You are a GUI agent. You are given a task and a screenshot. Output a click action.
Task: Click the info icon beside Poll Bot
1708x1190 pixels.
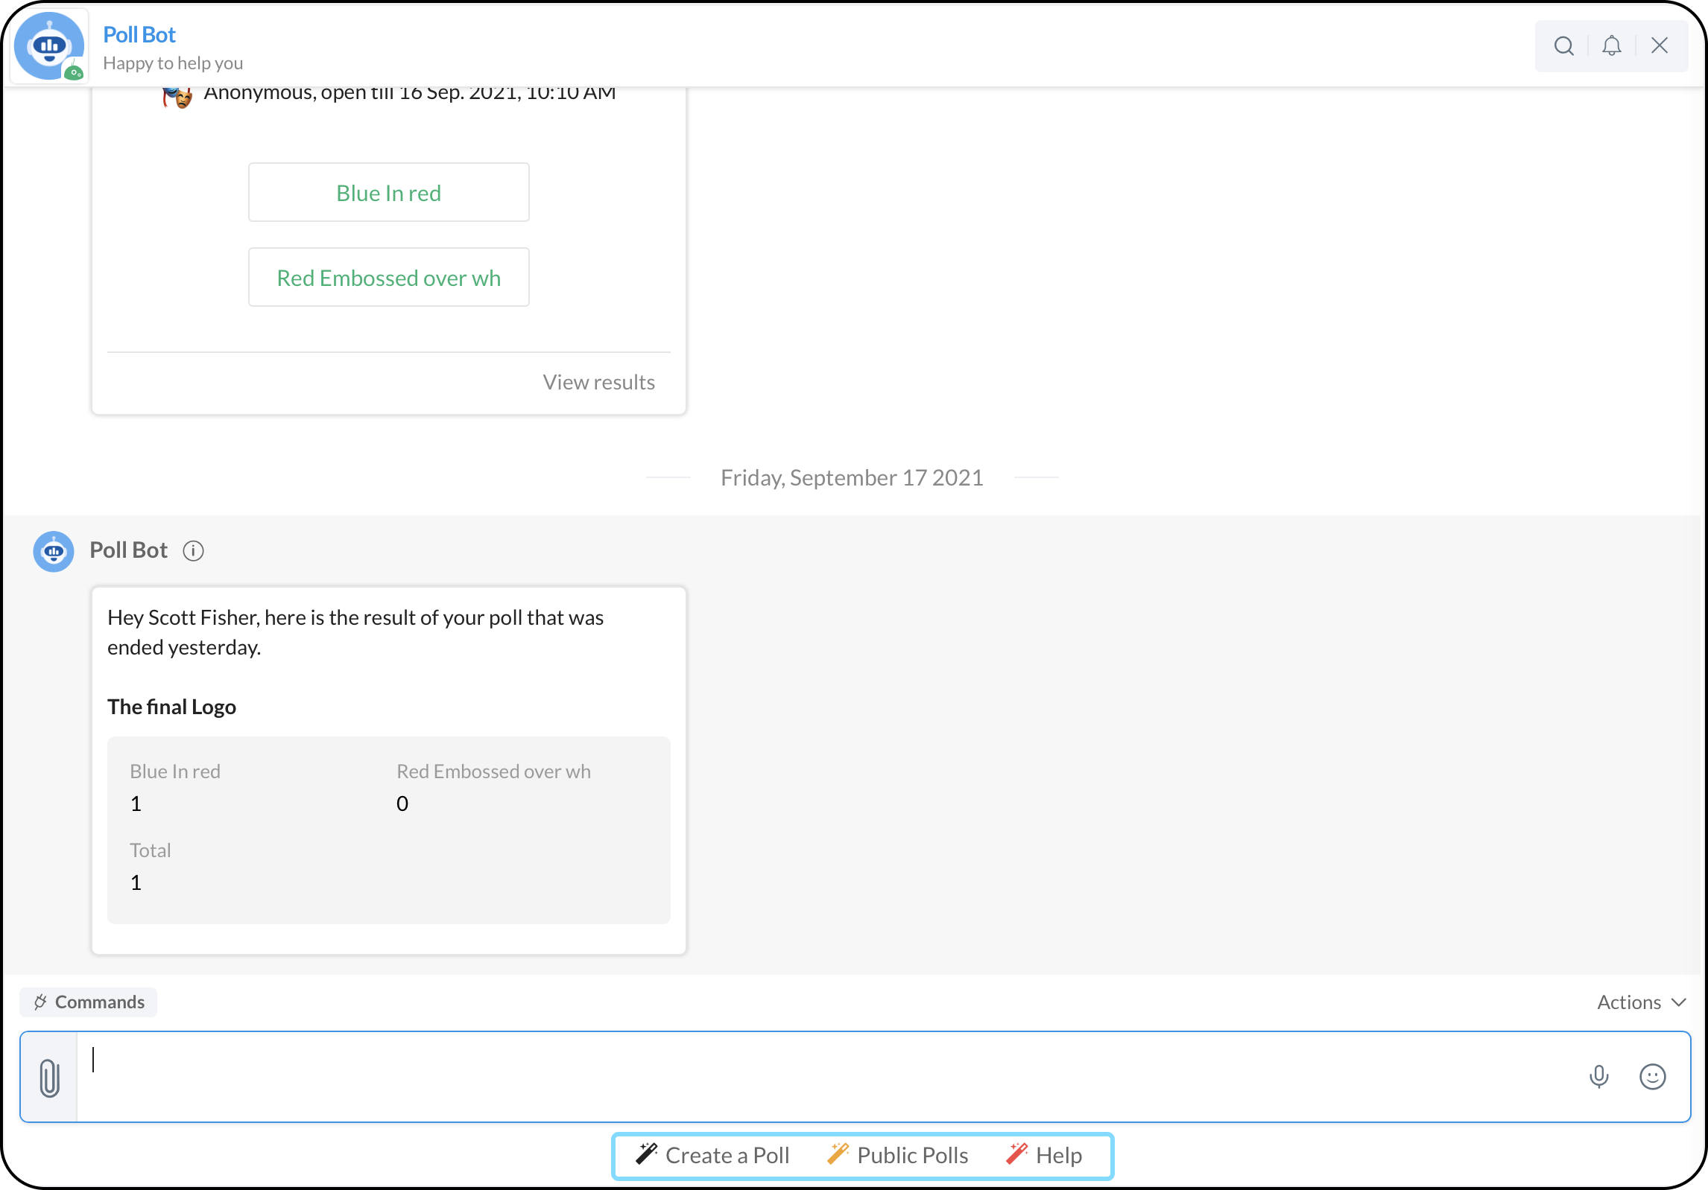(x=193, y=551)
